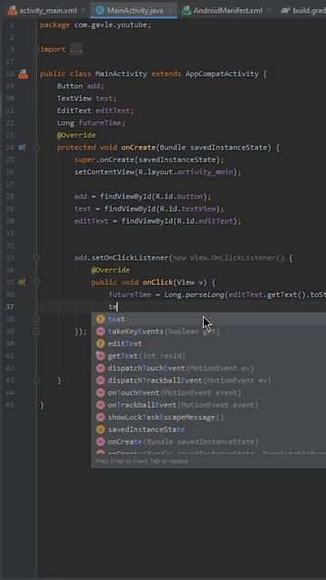Click the R.id.textView reference on line 29
This screenshot has width=326, height=580.
coord(187,208)
